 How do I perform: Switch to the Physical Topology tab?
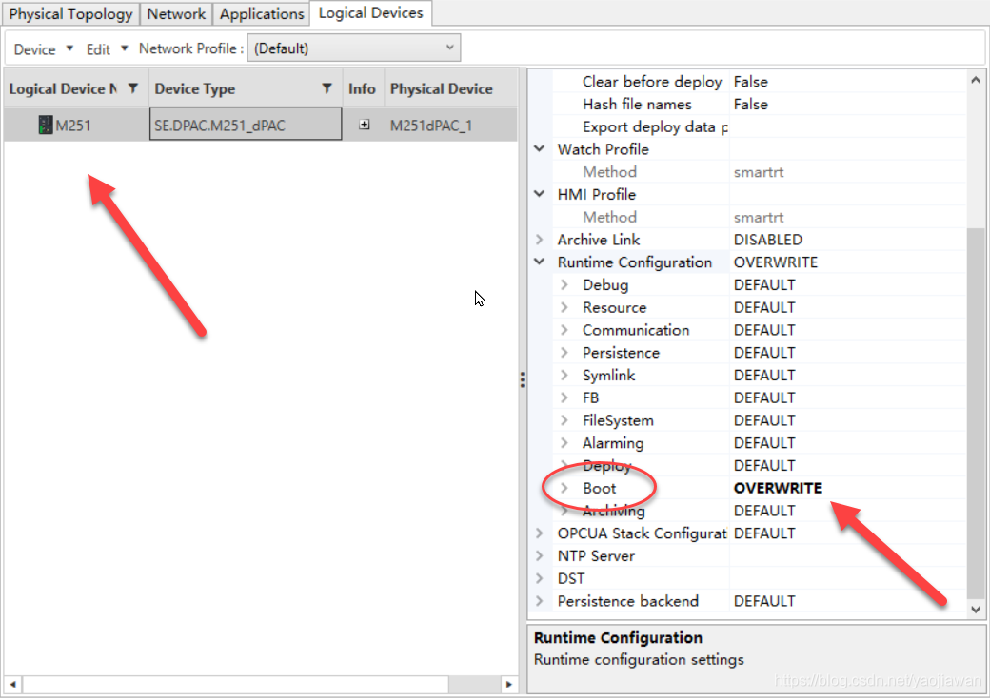tap(71, 14)
